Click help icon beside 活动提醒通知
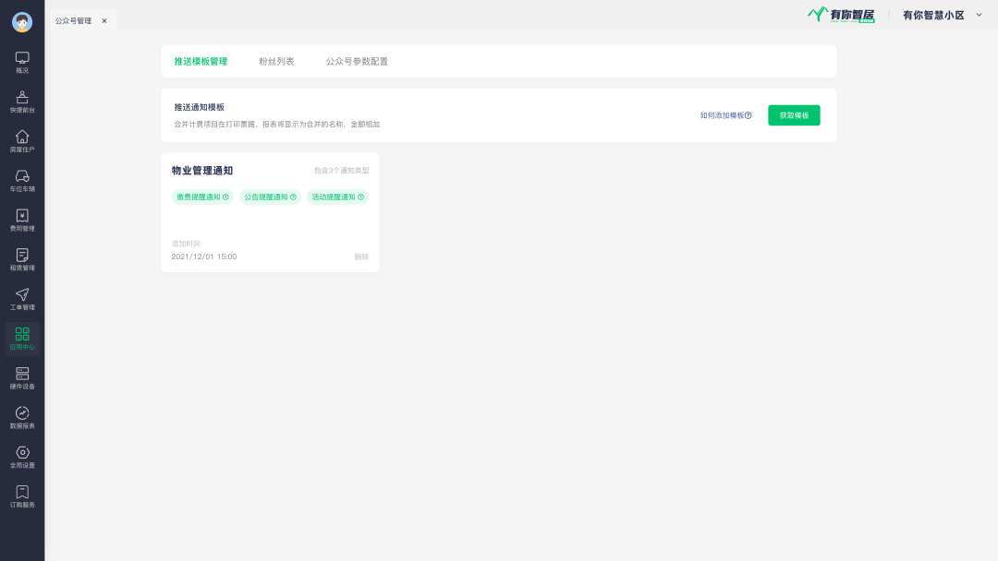Screen dimensions: 998x561 (x=360, y=197)
